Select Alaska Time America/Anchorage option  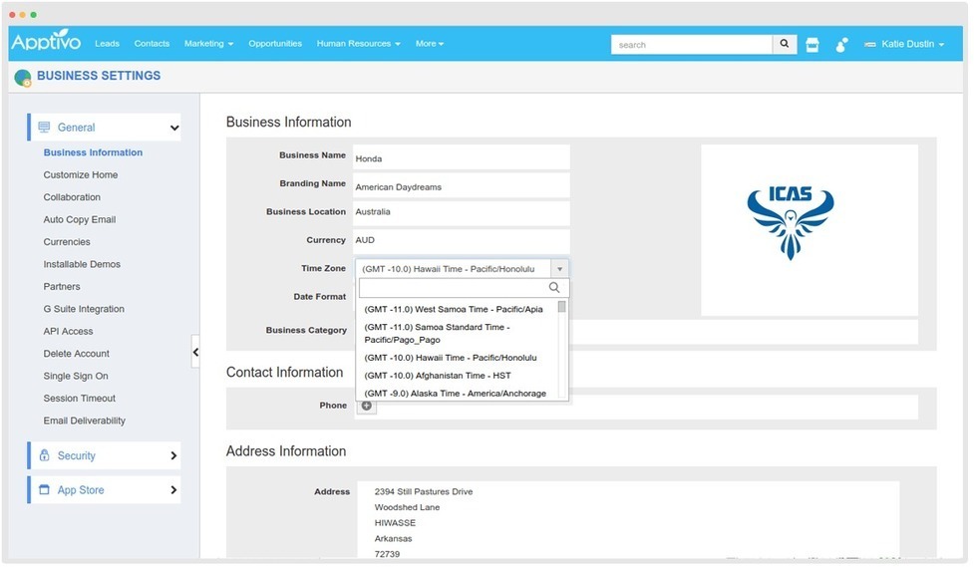[455, 394]
